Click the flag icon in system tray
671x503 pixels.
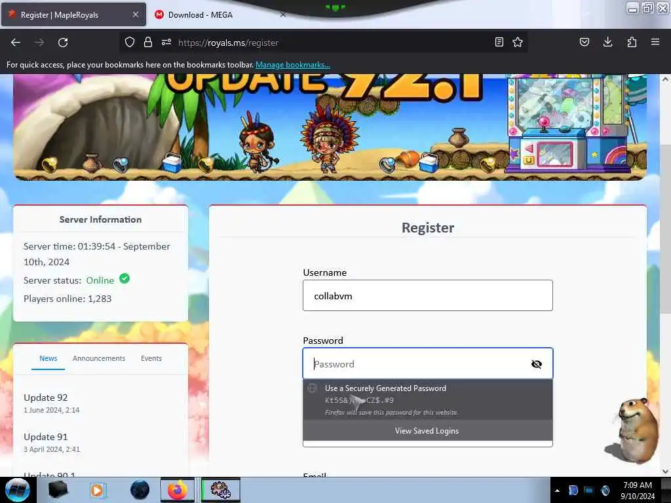click(x=573, y=491)
